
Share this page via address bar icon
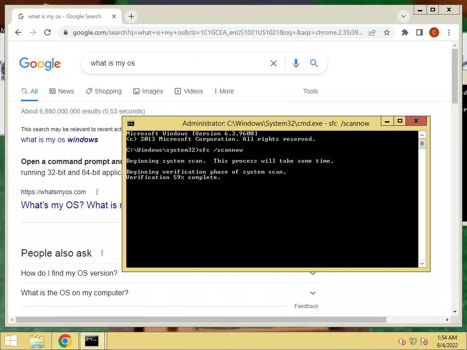click(x=372, y=32)
